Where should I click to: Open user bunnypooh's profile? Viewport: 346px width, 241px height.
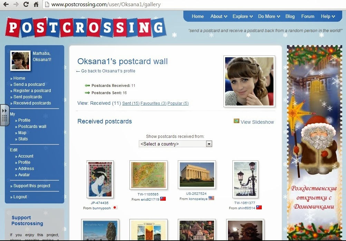point(101,208)
